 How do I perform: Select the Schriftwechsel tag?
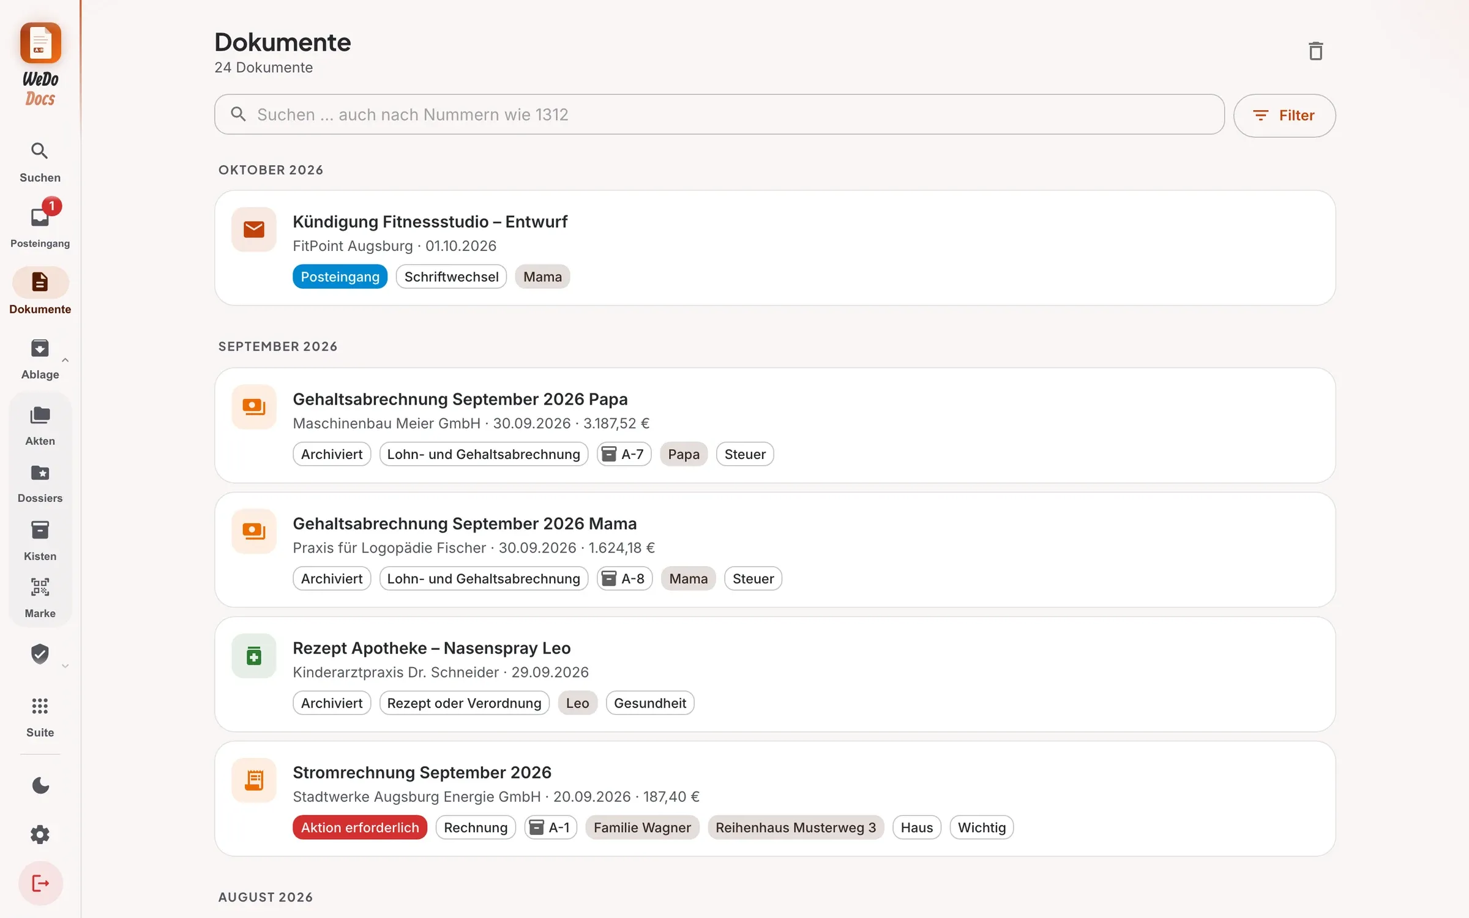pos(451,277)
